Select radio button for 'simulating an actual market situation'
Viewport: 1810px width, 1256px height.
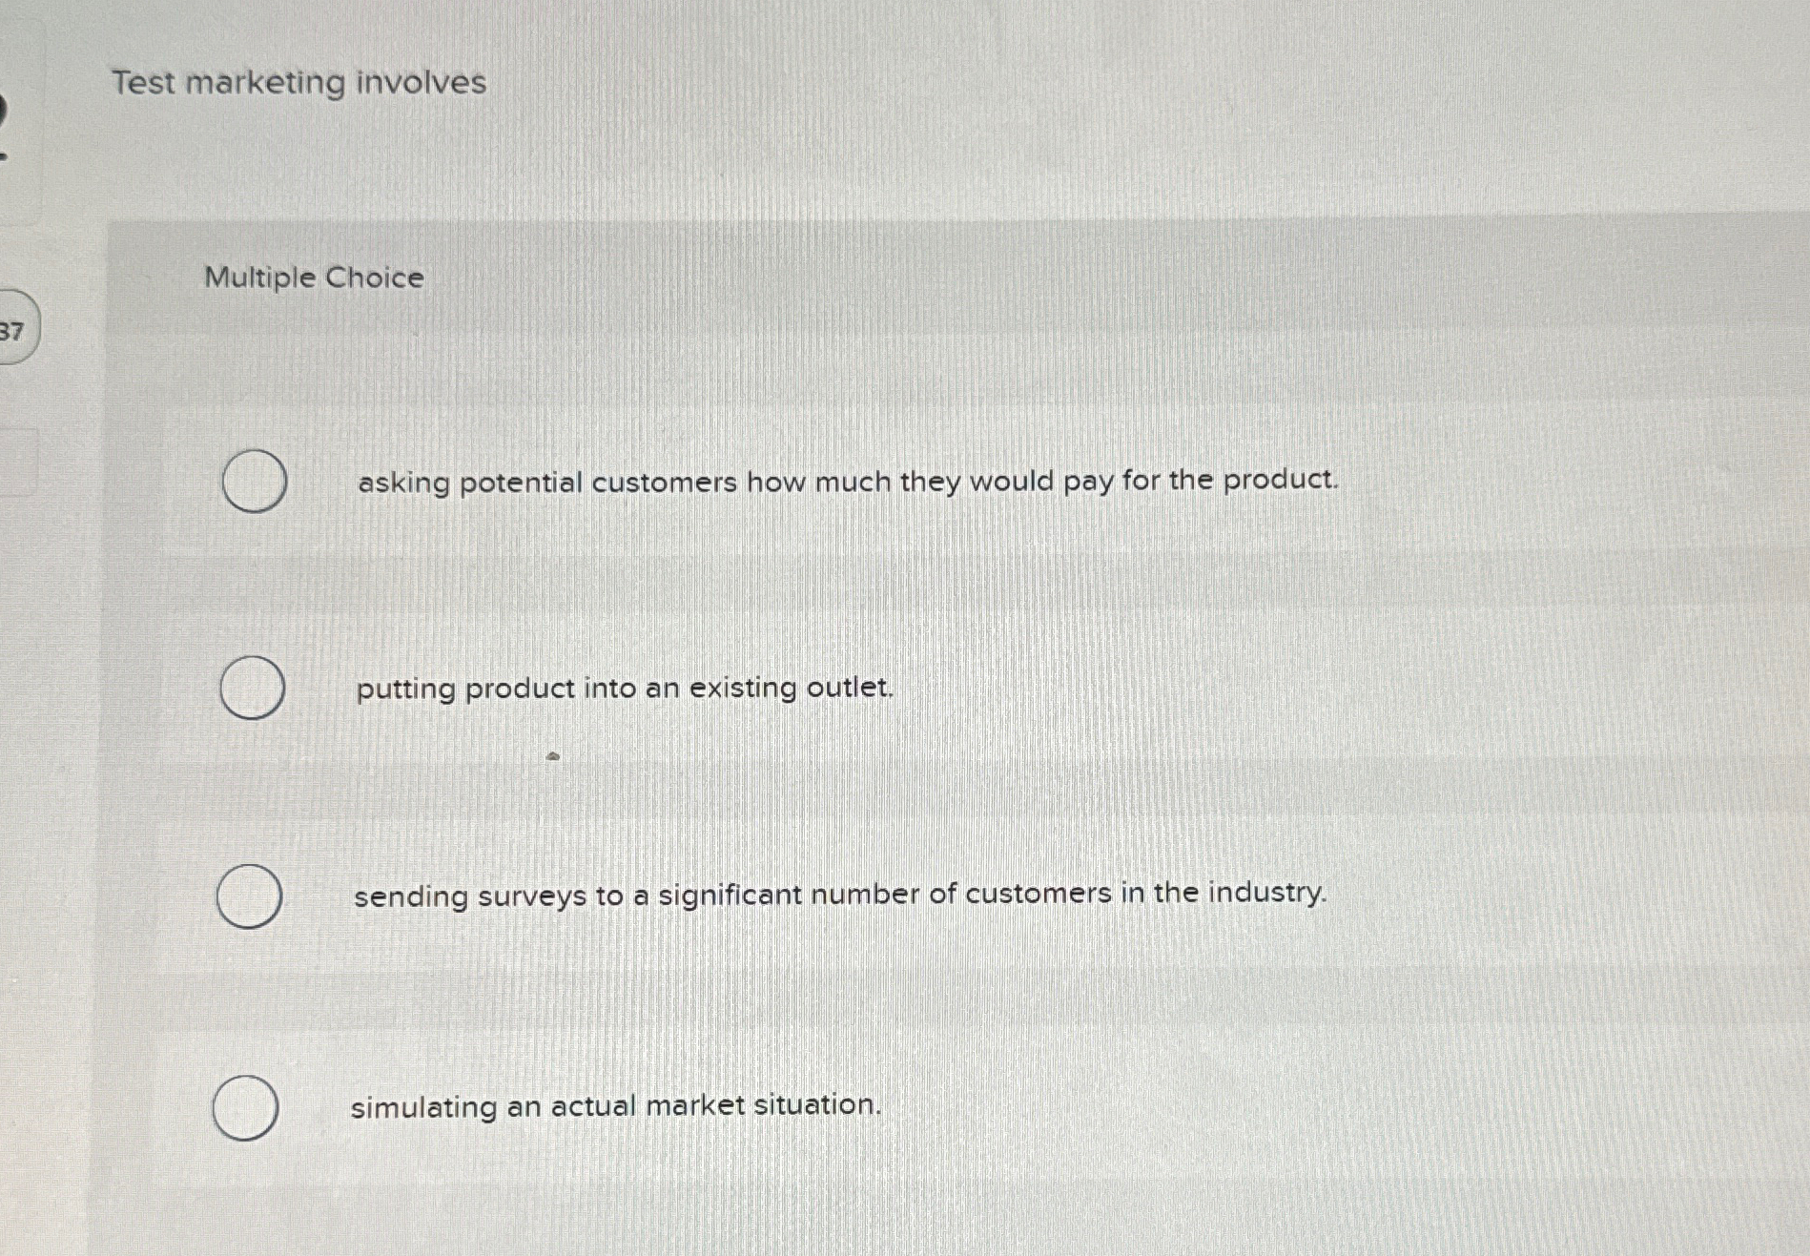click(x=246, y=1107)
